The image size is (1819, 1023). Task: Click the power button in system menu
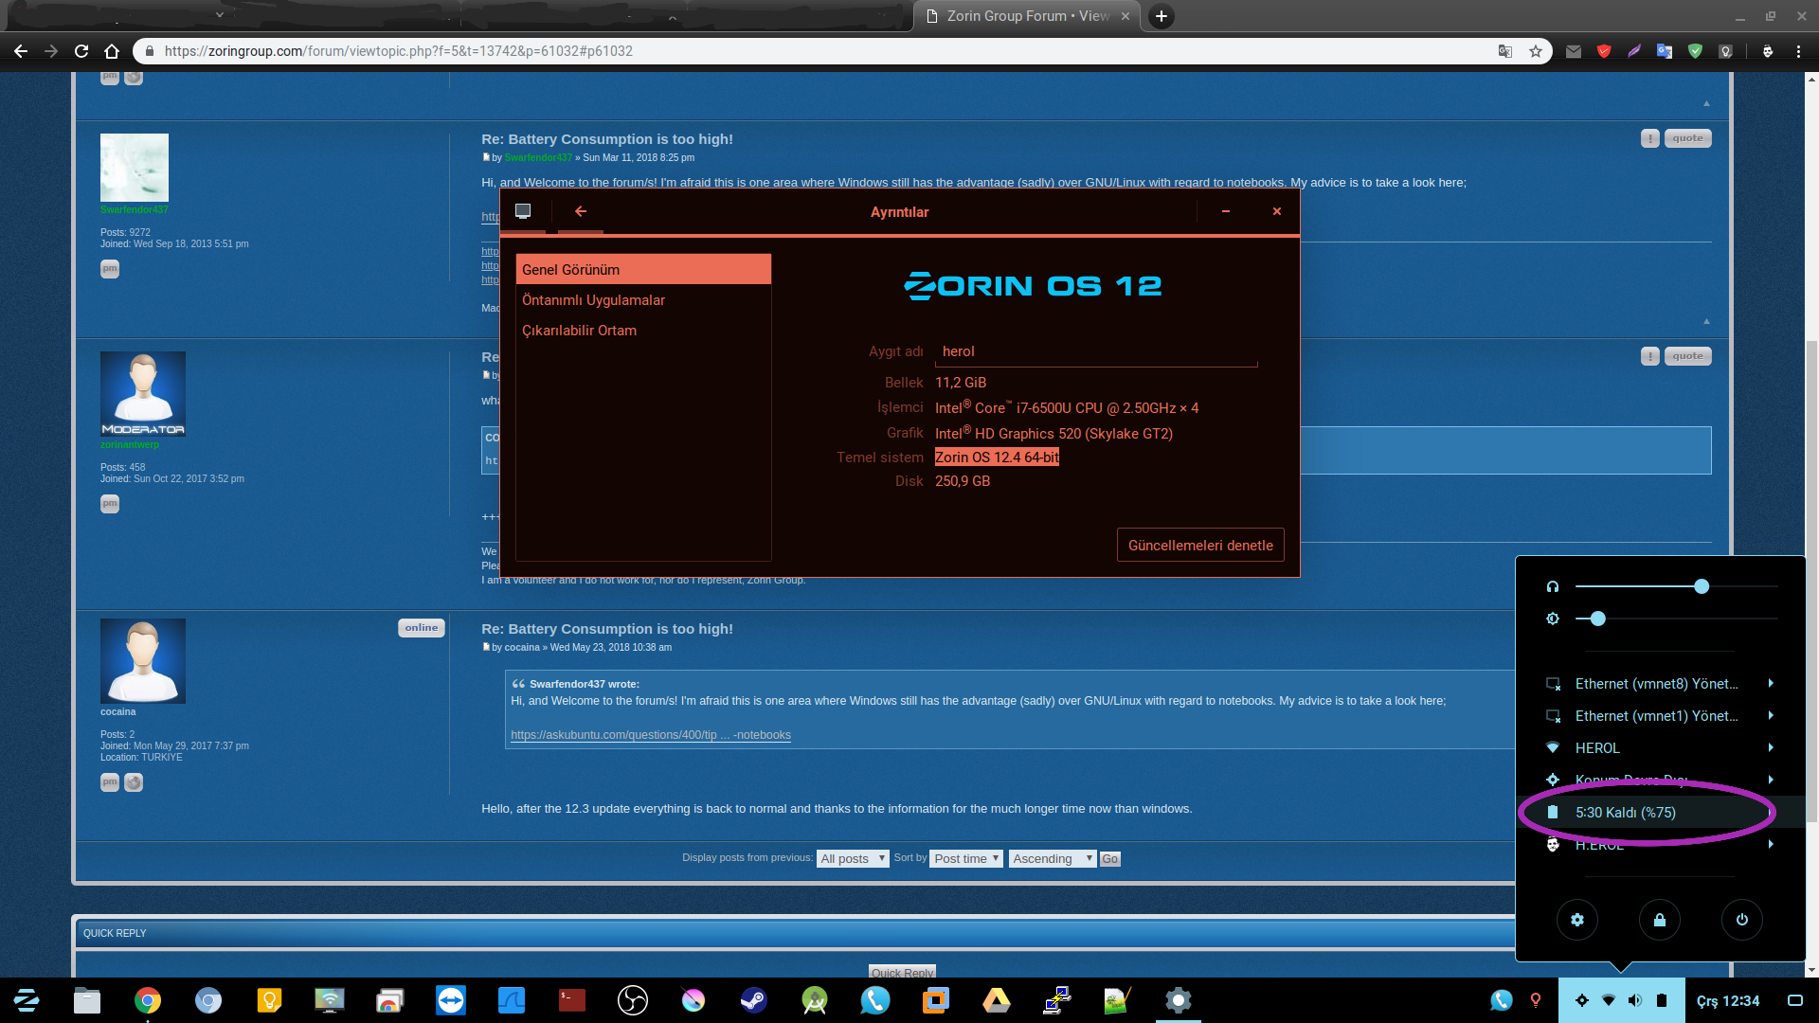[1742, 920]
